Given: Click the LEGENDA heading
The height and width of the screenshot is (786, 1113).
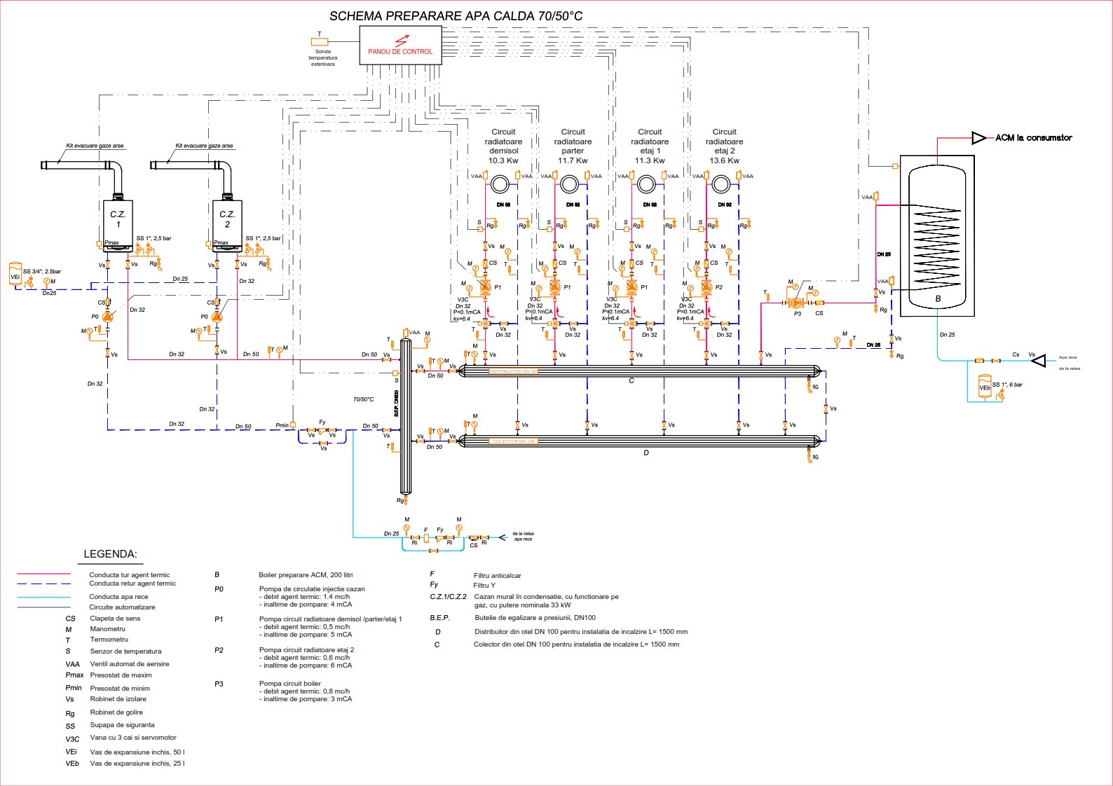Looking at the screenshot, I should pos(110,554).
